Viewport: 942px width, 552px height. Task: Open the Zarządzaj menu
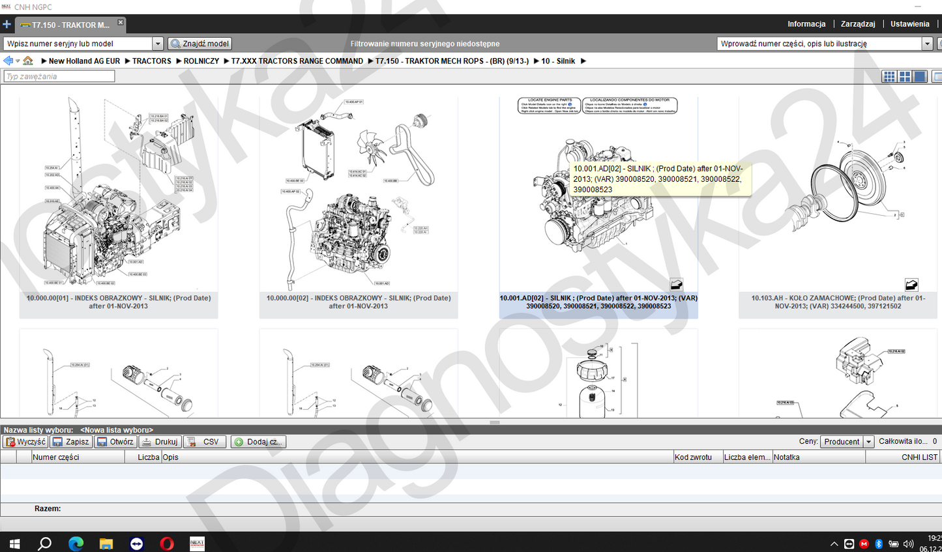[x=858, y=24]
